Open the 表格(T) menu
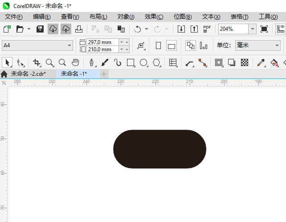The image size is (286, 222). [x=239, y=17]
